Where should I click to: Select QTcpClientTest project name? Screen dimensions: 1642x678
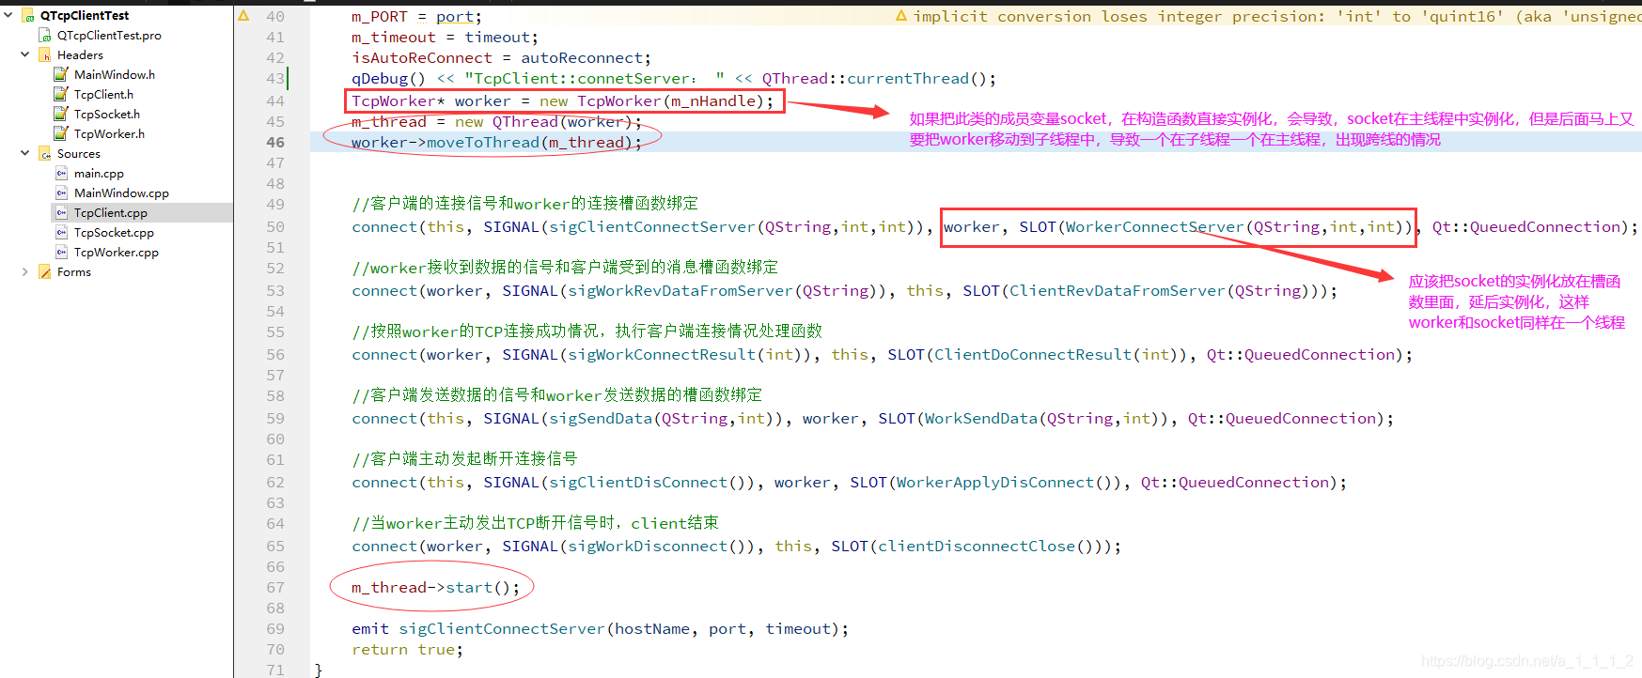click(x=85, y=15)
